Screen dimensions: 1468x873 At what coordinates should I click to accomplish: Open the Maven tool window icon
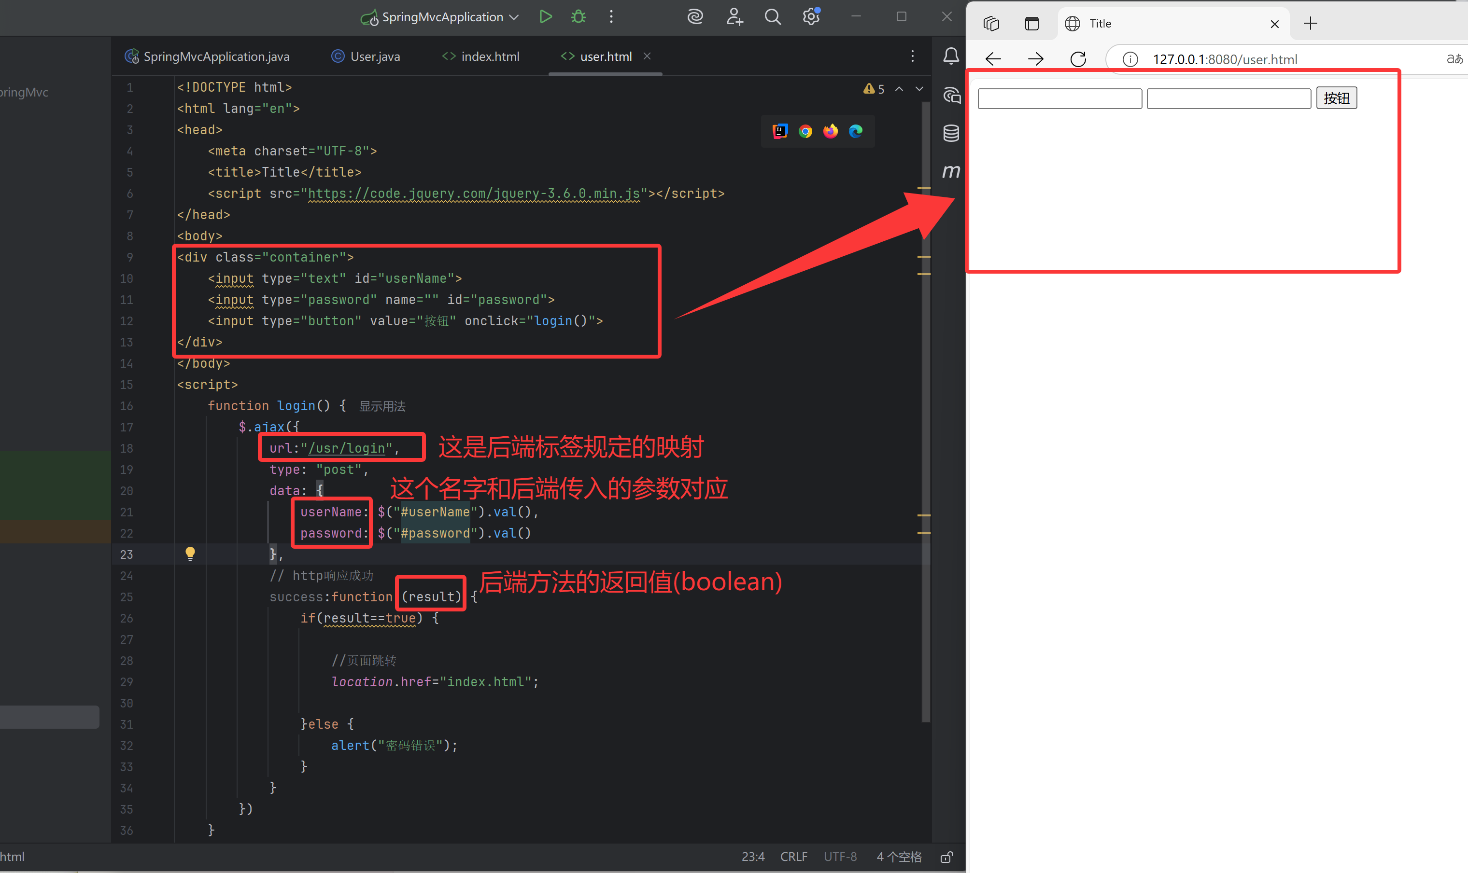[x=951, y=171]
